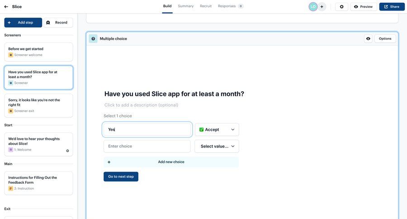Click the purple Welcome step icon
The height and width of the screenshot is (219, 407).
click(x=11, y=150)
